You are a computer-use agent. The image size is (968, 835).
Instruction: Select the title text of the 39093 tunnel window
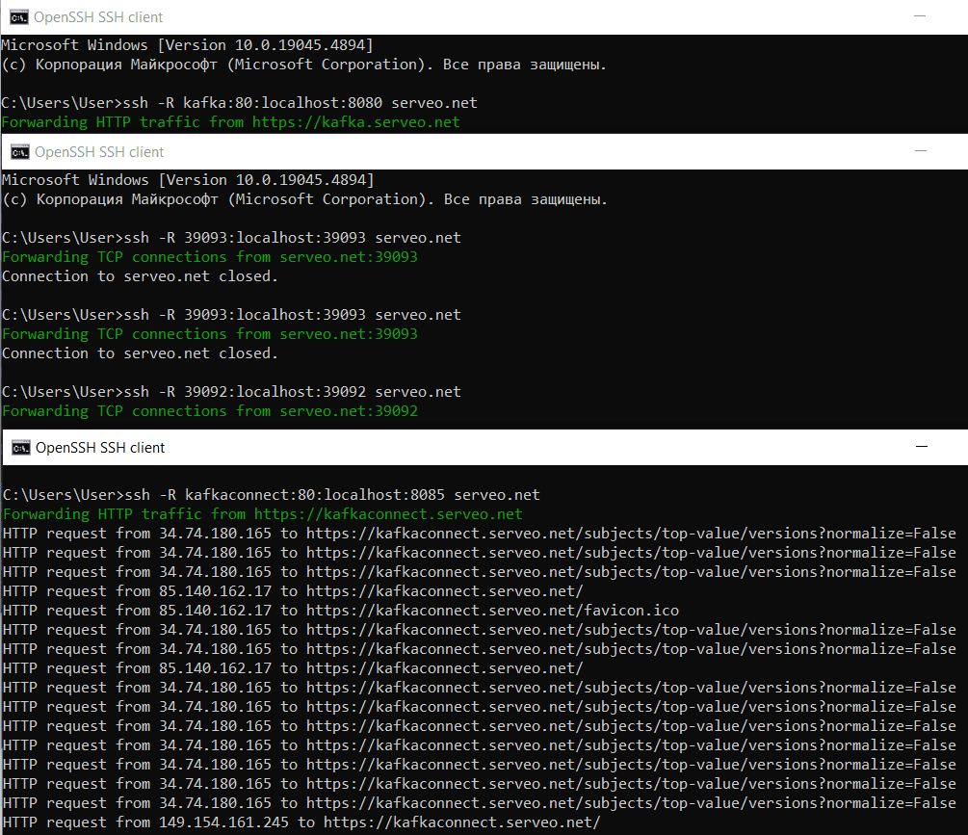pyautogui.click(x=98, y=152)
